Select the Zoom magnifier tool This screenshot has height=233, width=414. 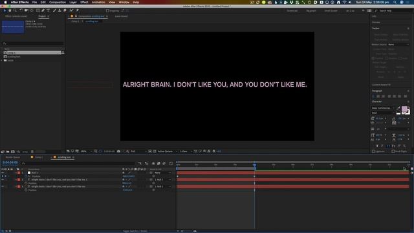(15, 10)
